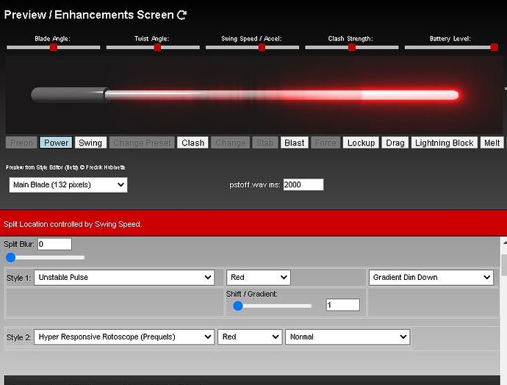Viewport: 507px width, 385px height.
Task: Click the lightsaber blade preview
Action: 281,95
